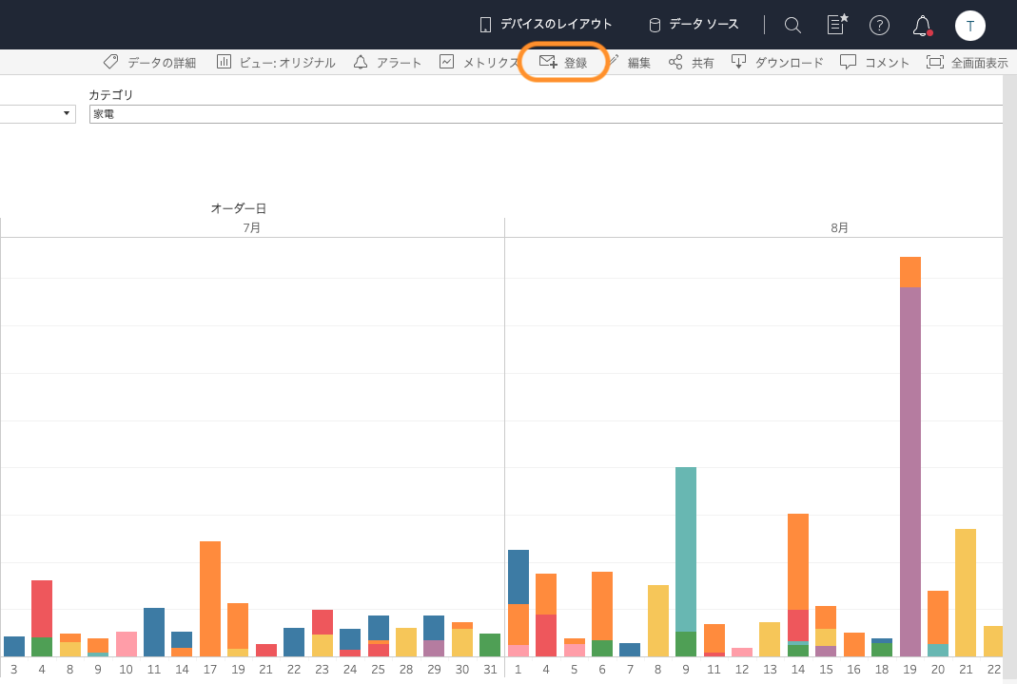The width and height of the screenshot is (1017, 684).
Task: Open the アラート alerts panel
Action: [x=387, y=62]
